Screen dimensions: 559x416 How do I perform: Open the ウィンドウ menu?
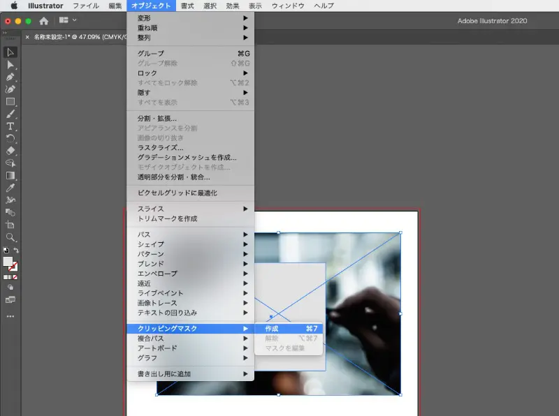click(x=289, y=6)
